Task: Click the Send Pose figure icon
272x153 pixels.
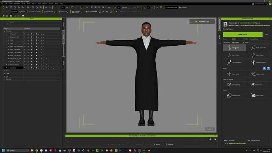Action: point(229,55)
